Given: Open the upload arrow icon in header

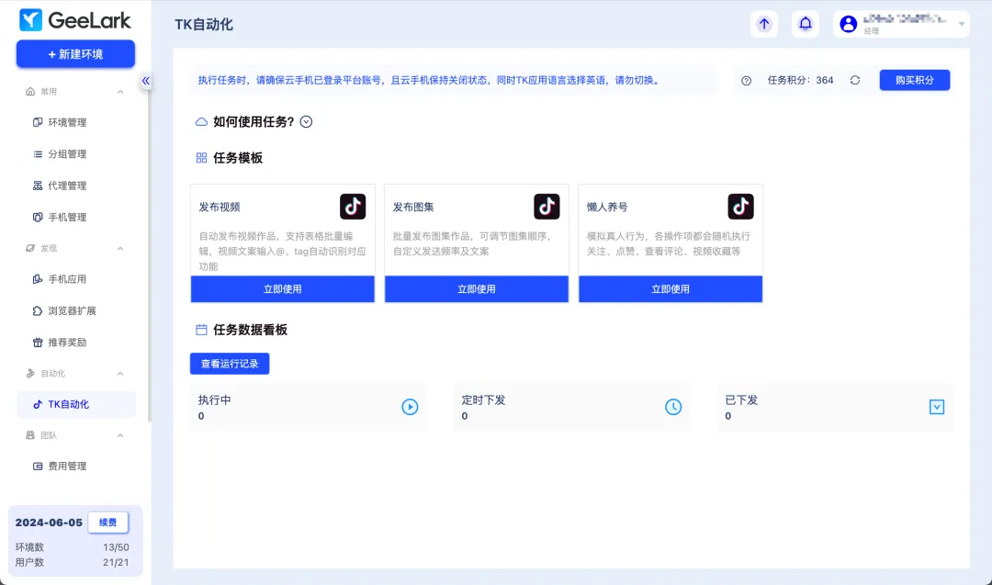Looking at the screenshot, I should (764, 24).
